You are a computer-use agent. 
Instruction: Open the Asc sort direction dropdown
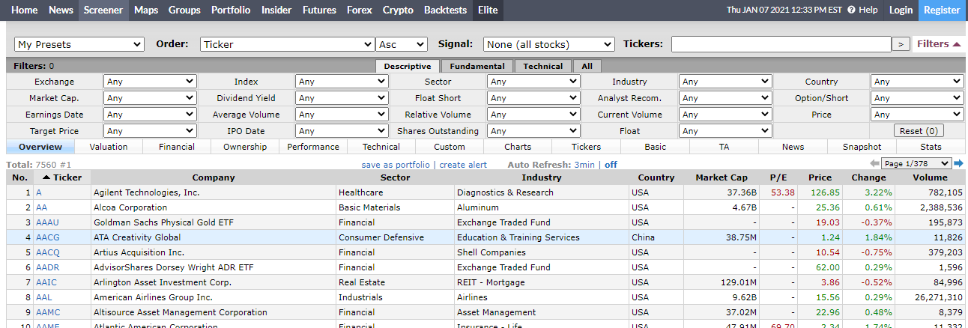(402, 44)
